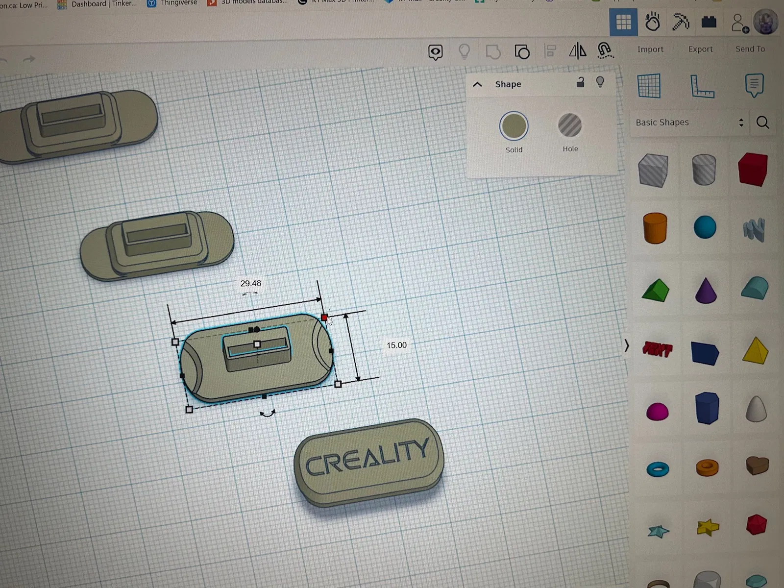The width and height of the screenshot is (784, 588).
Task: Pick the magenta Half Sphere shape
Action: [x=657, y=412]
